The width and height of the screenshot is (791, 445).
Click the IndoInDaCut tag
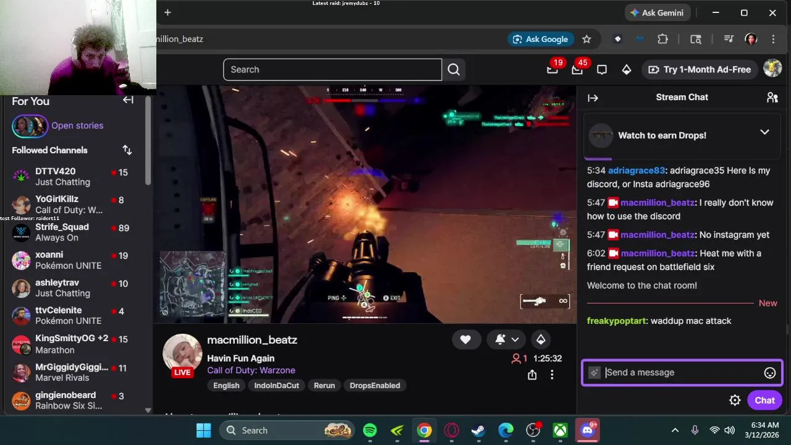click(x=276, y=386)
